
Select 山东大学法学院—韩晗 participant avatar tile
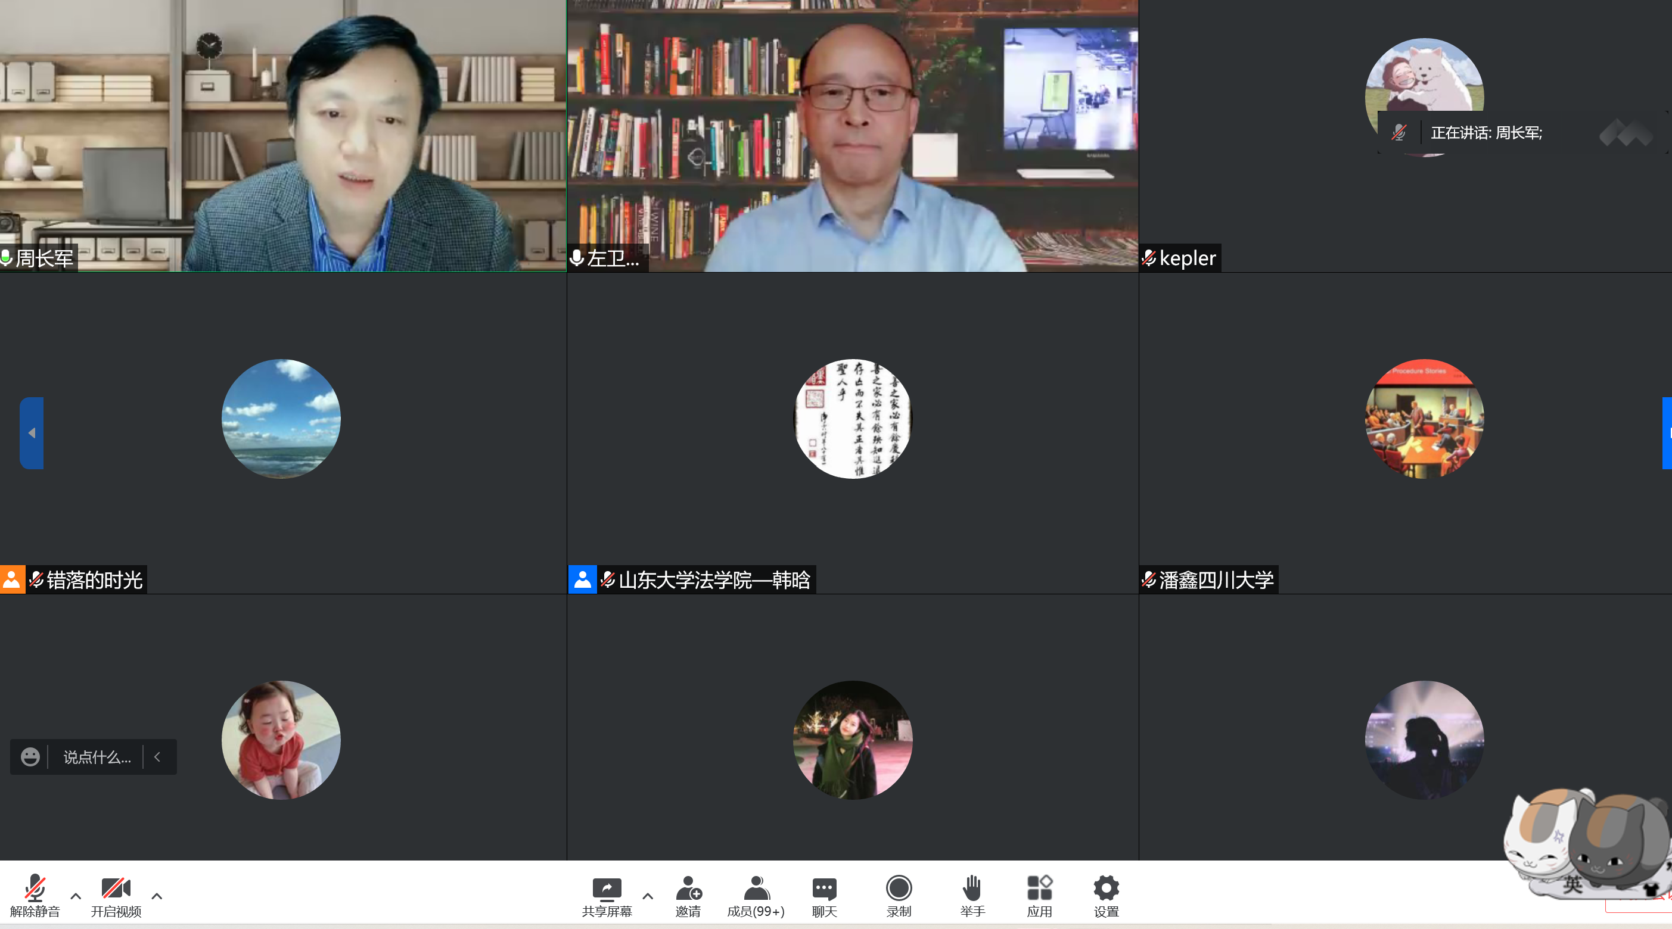tap(852, 419)
